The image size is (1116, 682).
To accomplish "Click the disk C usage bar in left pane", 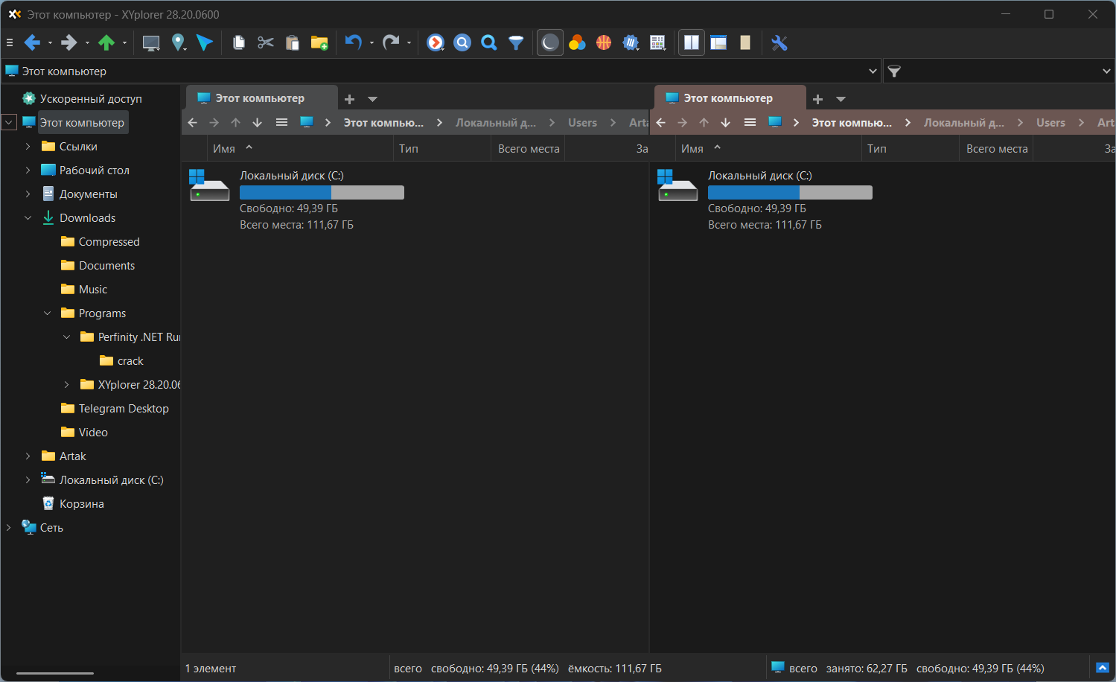I will (322, 193).
